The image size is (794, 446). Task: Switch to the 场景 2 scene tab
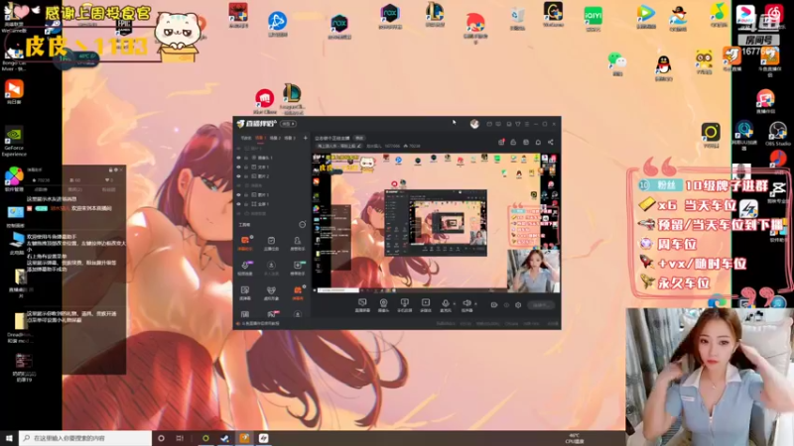[x=275, y=138]
